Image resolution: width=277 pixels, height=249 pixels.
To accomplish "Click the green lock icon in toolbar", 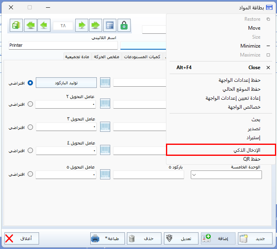I will tap(124, 25).
